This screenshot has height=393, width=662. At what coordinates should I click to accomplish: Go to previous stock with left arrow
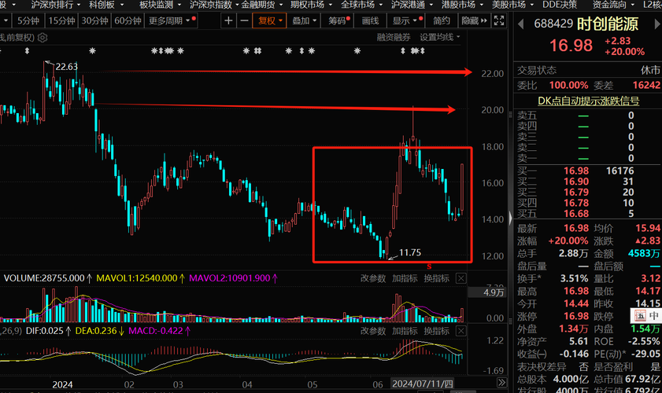click(521, 24)
